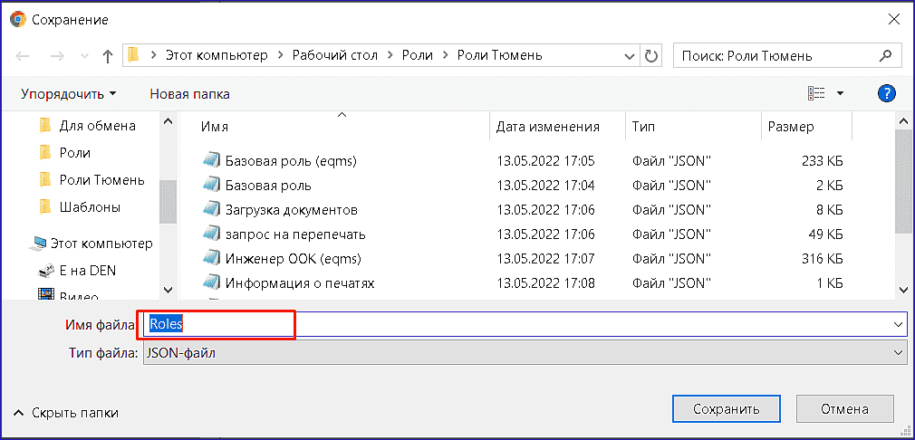Click 'Сохранить' button
The height and width of the screenshot is (440, 915).
click(727, 408)
